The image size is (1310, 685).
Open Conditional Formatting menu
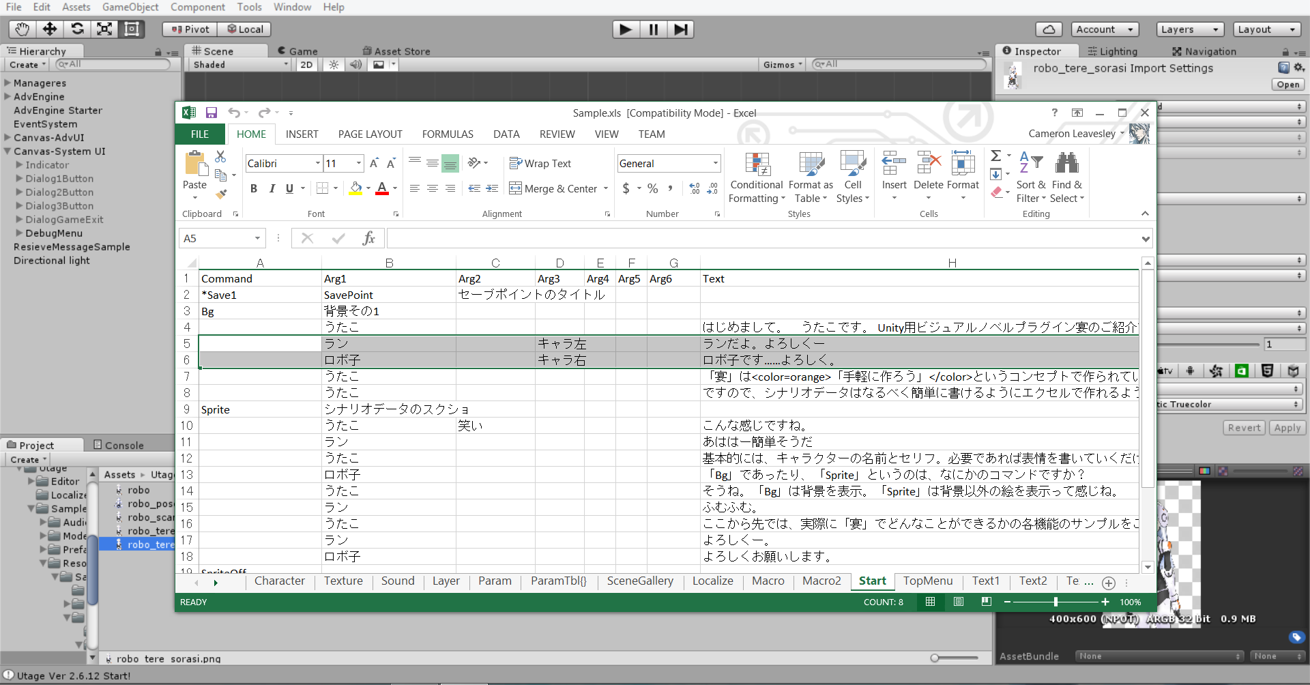click(757, 179)
